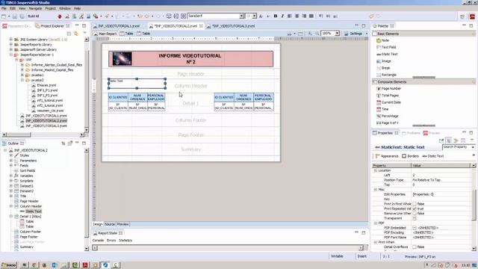Select the Percentage composite element
478x269 pixels.
(387, 116)
